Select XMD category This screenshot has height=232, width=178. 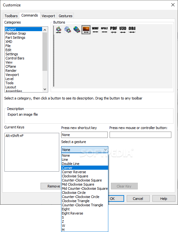(23, 42)
